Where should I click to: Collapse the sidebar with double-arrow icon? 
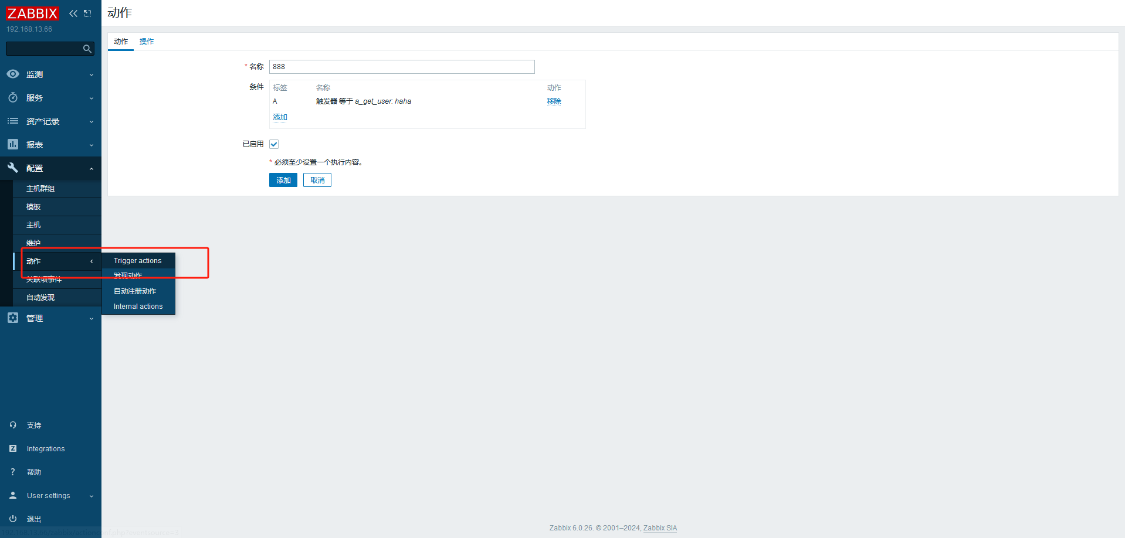tap(73, 13)
